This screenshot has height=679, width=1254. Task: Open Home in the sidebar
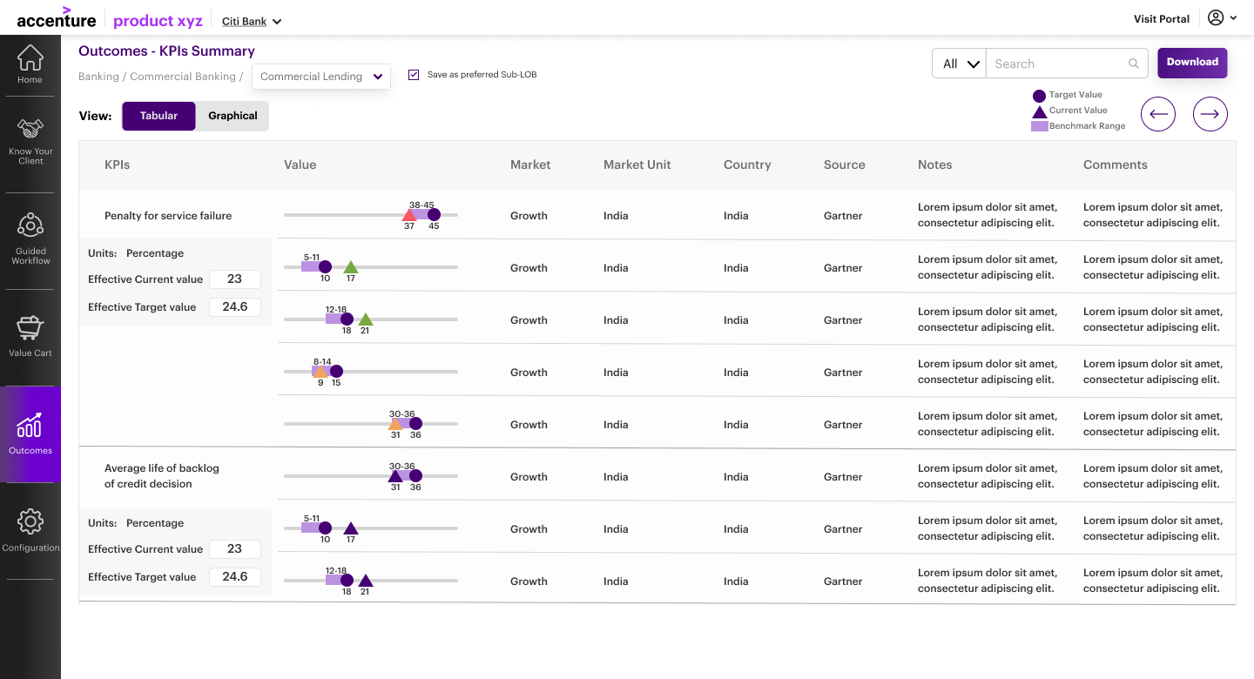coord(30,64)
